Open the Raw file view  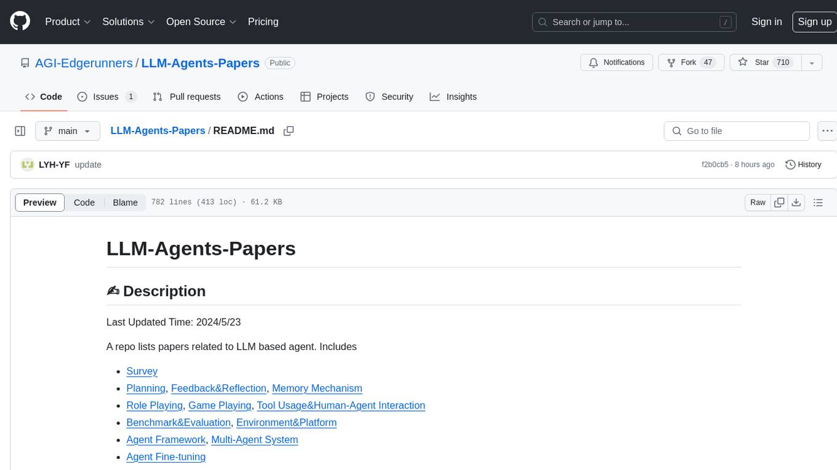tap(758, 202)
